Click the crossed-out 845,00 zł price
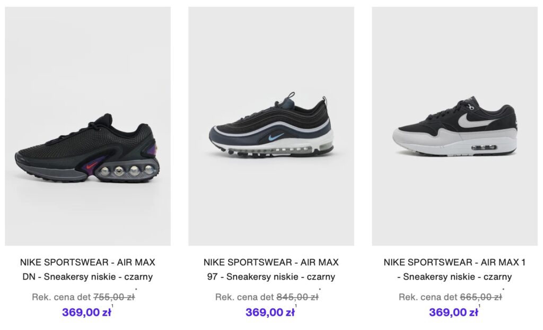This screenshot has width=543, height=330. (297, 297)
